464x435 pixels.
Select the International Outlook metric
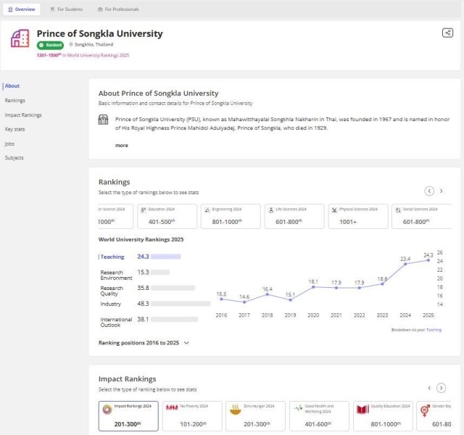pyautogui.click(x=116, y=322)
